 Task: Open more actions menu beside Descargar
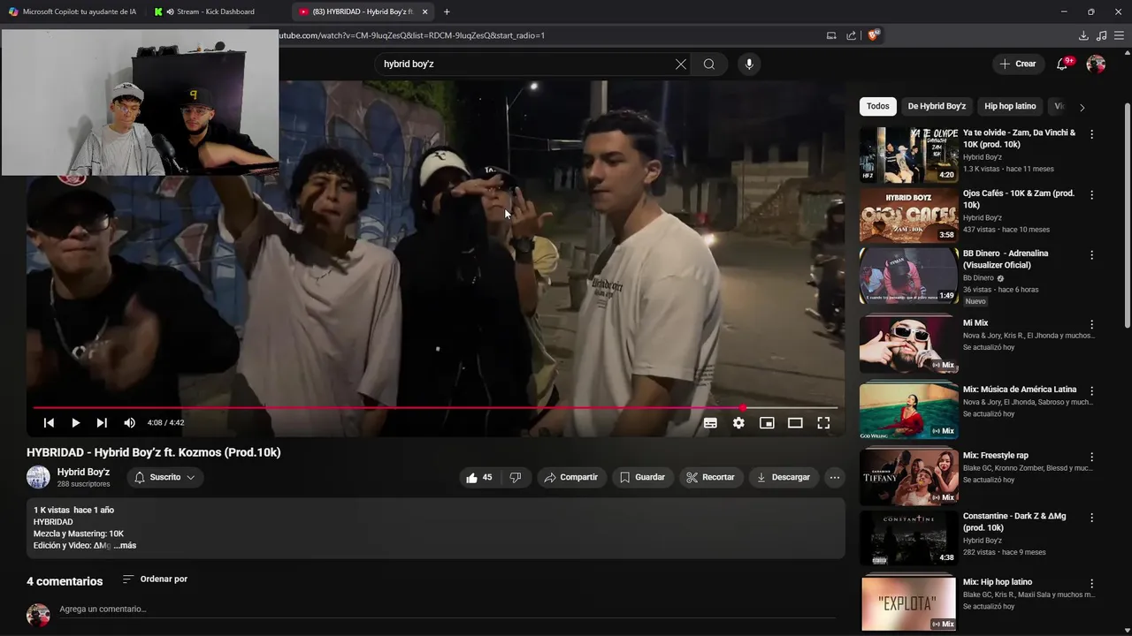coord(834,477)
